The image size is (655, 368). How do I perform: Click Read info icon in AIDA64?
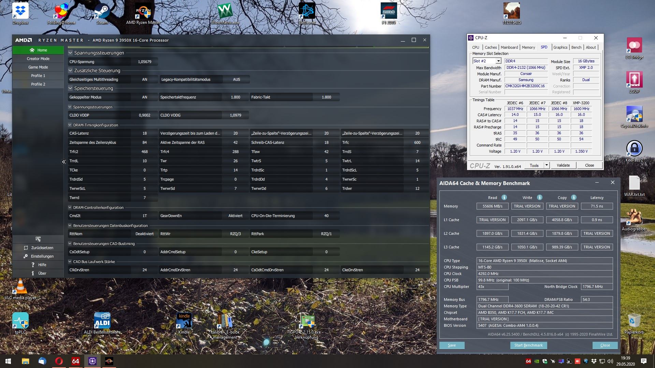pyautogui.click(x=504, y=197)
